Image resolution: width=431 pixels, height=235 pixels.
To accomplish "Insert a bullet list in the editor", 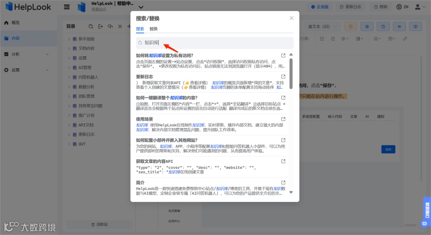I will (322, 39).
